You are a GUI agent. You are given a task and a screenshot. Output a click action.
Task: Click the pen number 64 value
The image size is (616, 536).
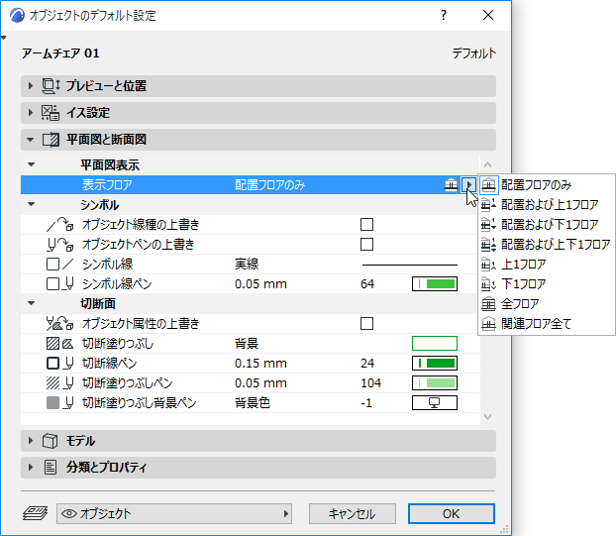pyautogui.click(x=367, y=283)
